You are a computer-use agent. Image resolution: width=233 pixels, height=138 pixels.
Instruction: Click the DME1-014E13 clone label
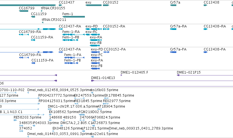[103, 78]
